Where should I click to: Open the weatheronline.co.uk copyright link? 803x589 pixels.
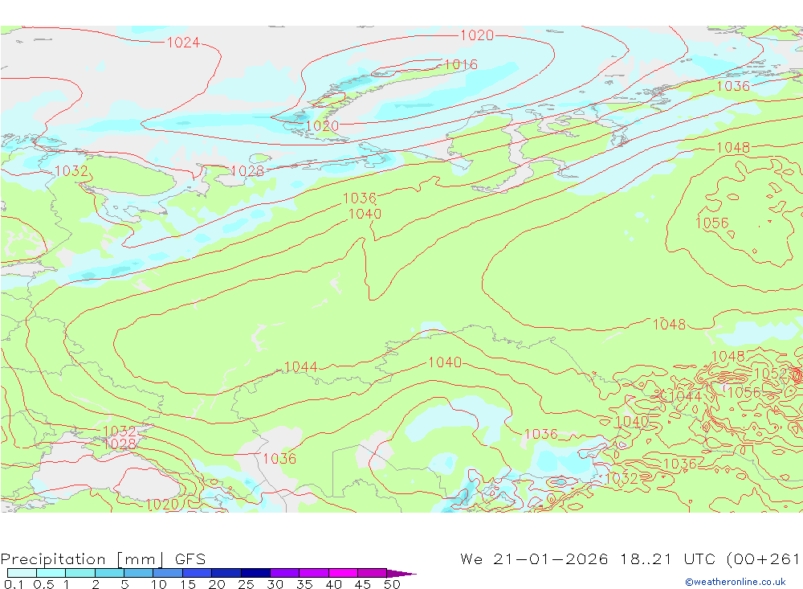[736, 582]
